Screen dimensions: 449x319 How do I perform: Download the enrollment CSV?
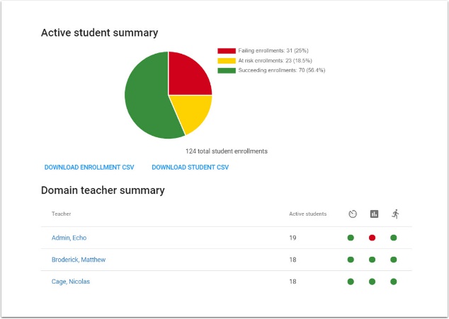pos(89,167)
